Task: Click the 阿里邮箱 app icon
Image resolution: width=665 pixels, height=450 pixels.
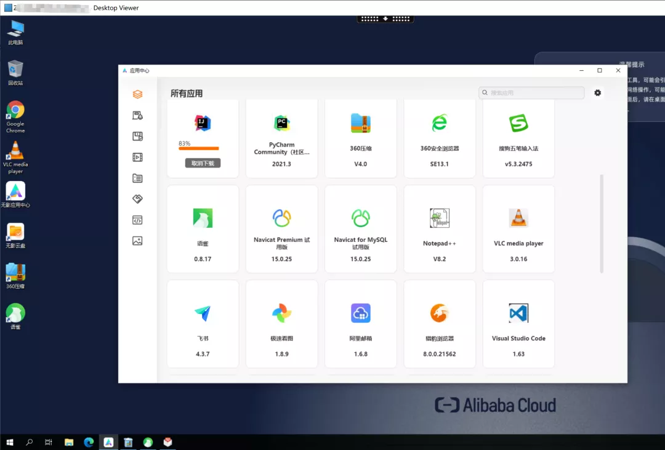Action: tap(360, 313)
